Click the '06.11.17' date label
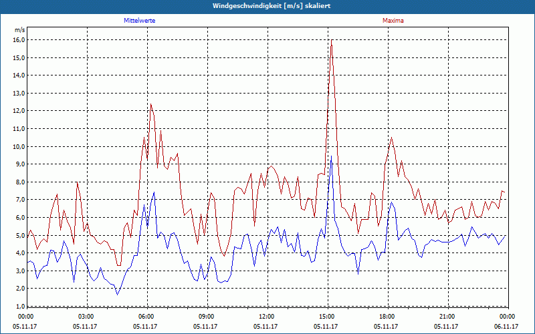 (x=506, y=327)
